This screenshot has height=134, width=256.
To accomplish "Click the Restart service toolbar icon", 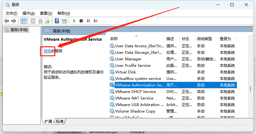I will pyautogui.click(x=96, y=21).
